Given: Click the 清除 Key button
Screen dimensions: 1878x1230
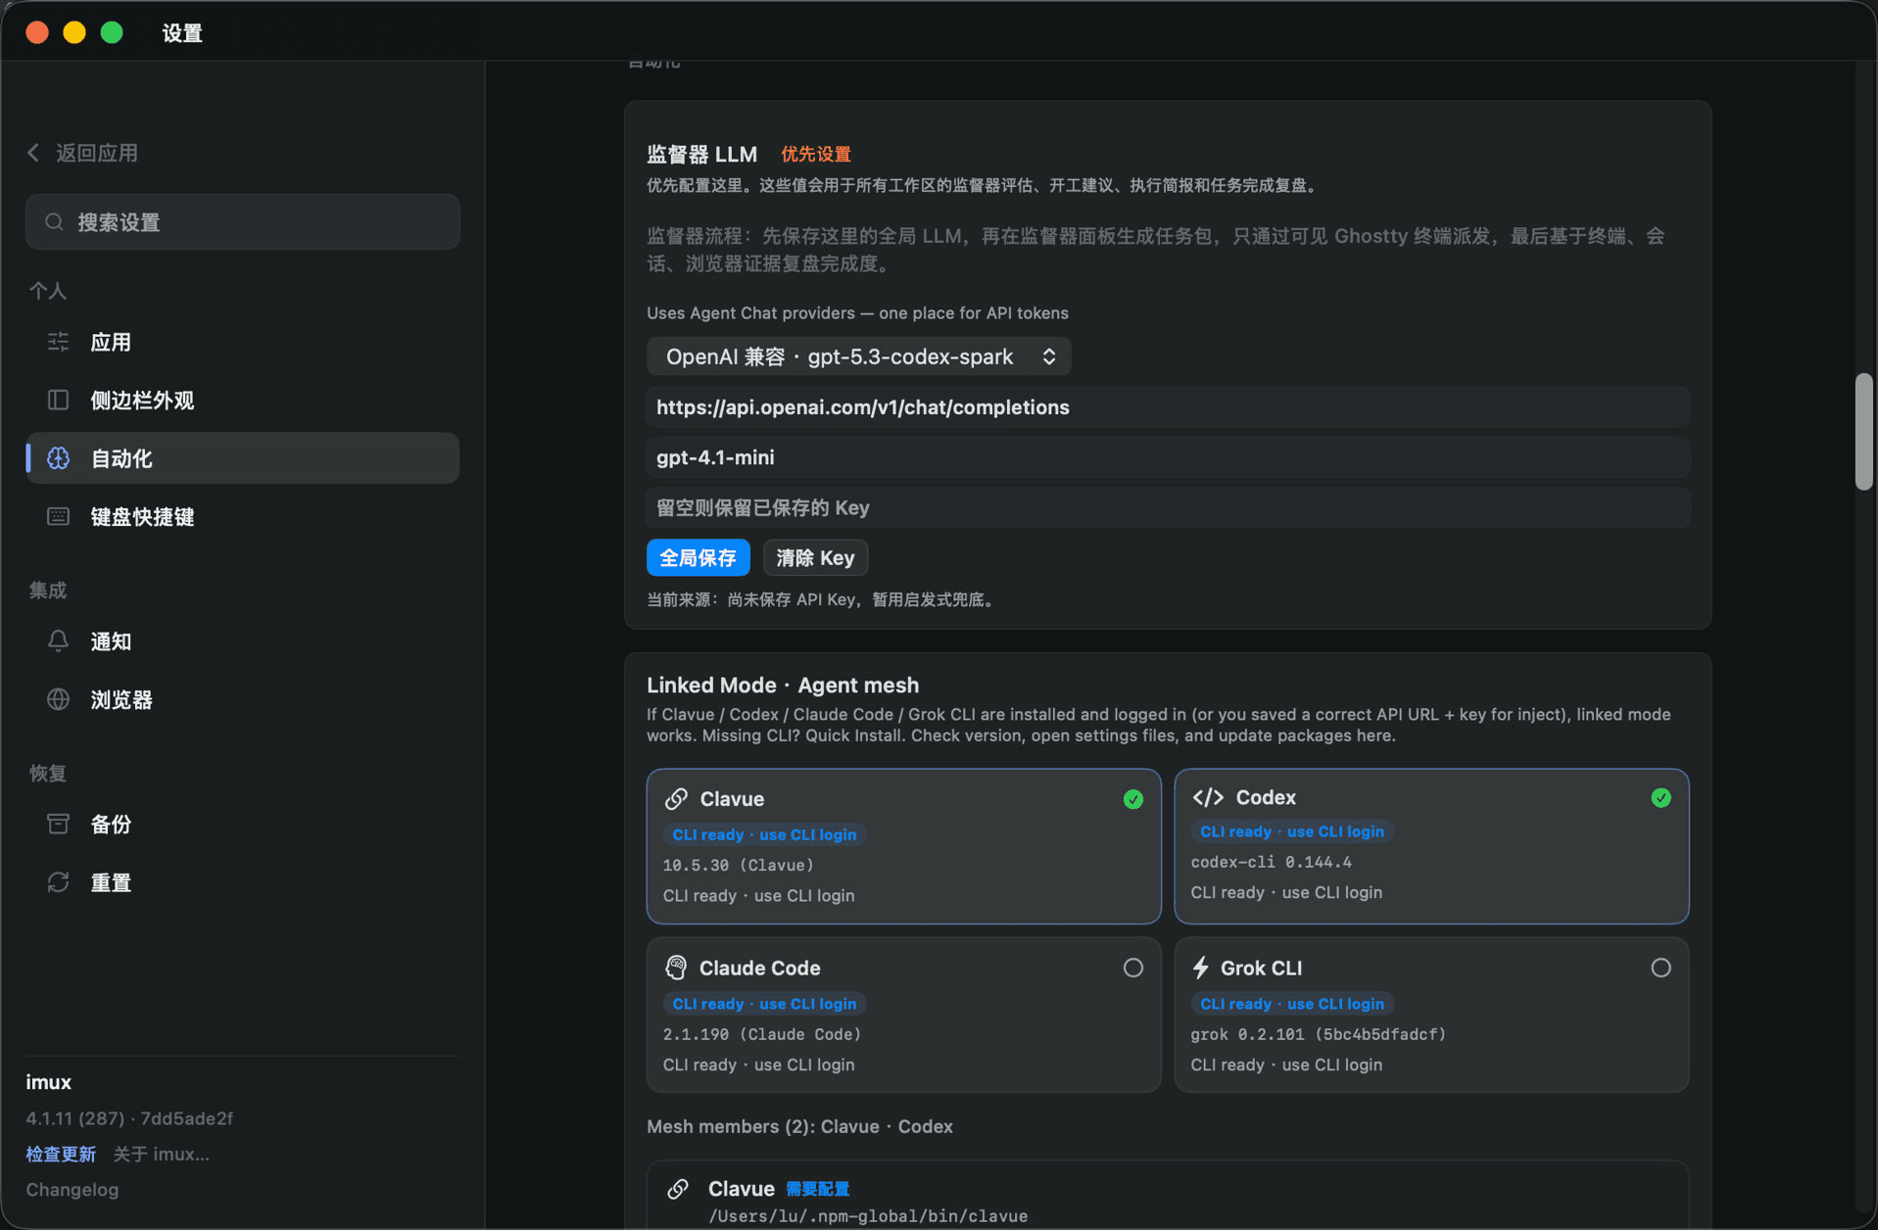Looking at the screenshot, I should (815, 557).
